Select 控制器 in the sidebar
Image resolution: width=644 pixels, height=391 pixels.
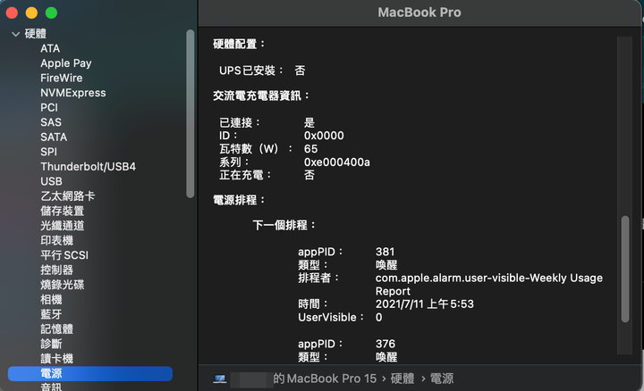(56, 270)
